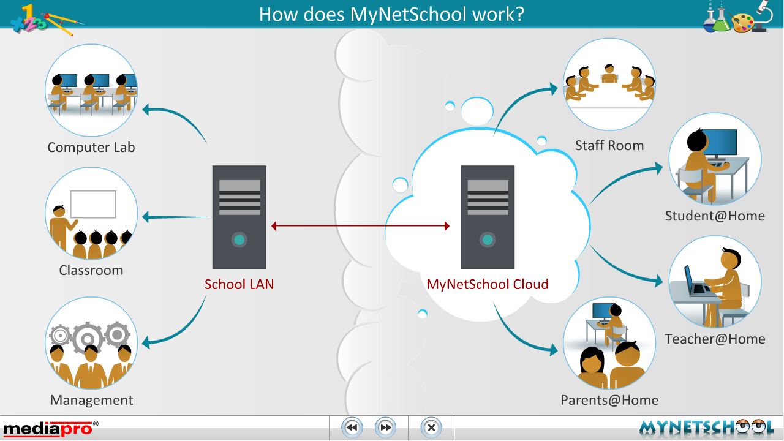Click the Staff Room circle illustration
This screenshot has height=441, width=784.
tap(609, 84)
